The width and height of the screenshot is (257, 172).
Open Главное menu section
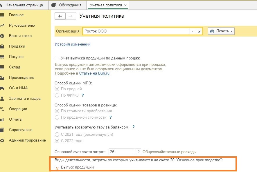click(16, 15)
